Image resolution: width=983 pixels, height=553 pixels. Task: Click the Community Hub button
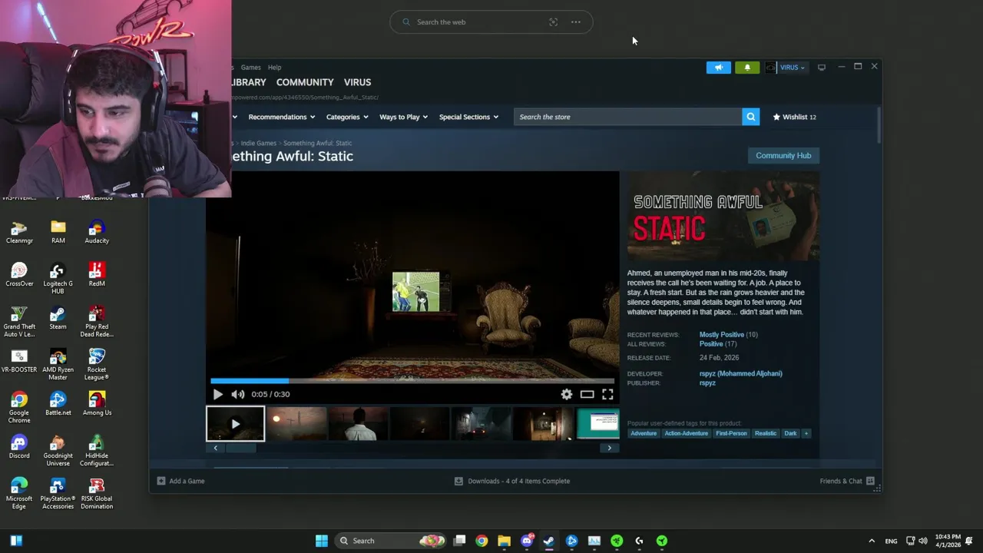[783, 155]
